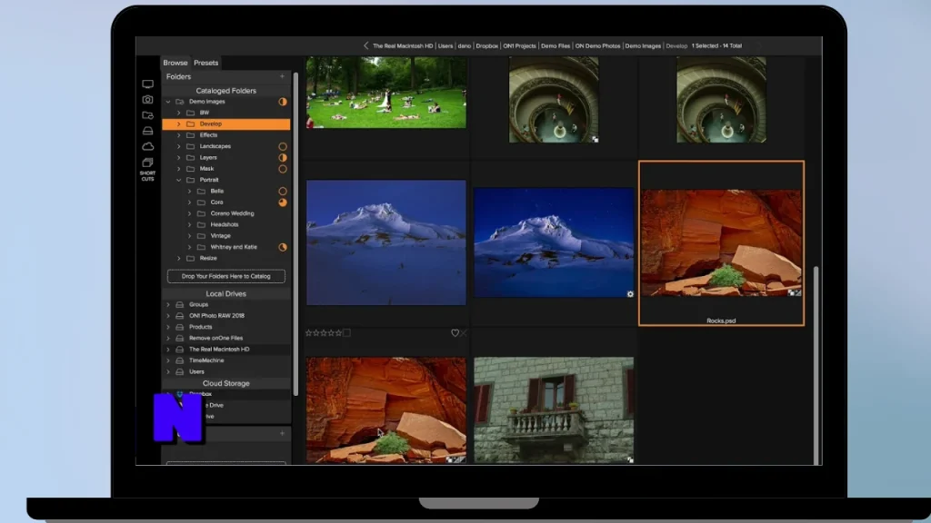This screenshot has height=523, width=931.
Task: Click the edit badge on night mountain thumbnail
Action: [x=630, y=293]
